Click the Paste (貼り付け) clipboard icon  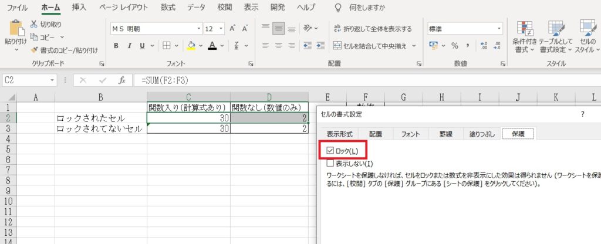16,28
